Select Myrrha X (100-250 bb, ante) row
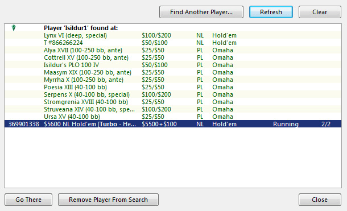 click(x=173, y=80)
